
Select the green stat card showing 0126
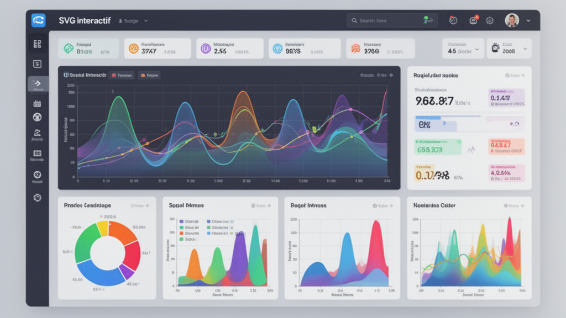click(x=88, y=49)
